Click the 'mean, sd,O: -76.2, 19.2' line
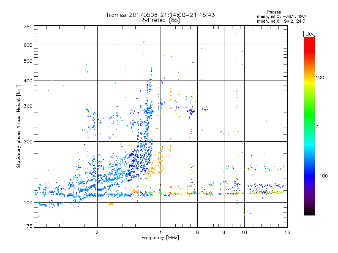This screenshot has height=253, width=338. [x=281, y=16]
